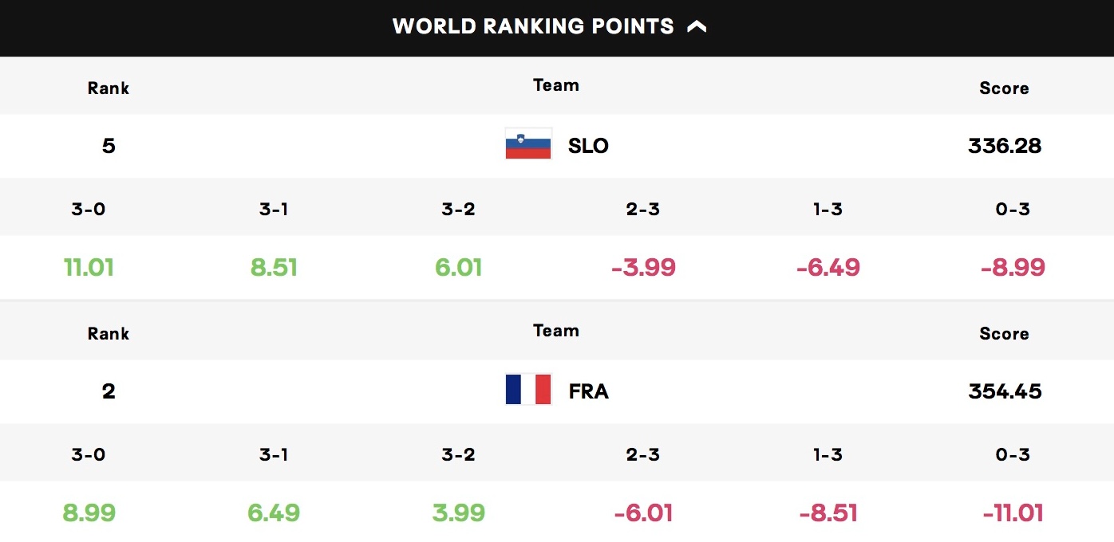
Task: Click France's 0-3 loss value -11.01
Action: click(1013, 513)
